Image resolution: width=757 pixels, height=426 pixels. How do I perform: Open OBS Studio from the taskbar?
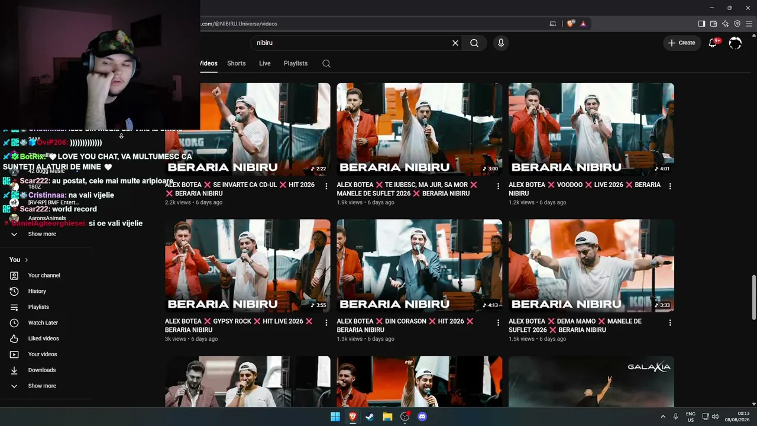tap(405, 417)
